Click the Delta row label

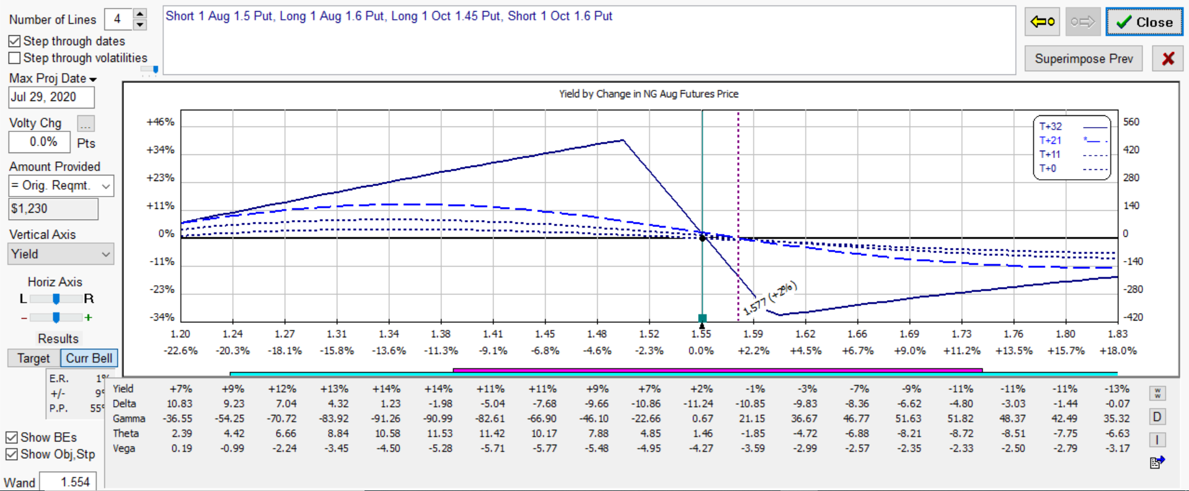point(124,404)
